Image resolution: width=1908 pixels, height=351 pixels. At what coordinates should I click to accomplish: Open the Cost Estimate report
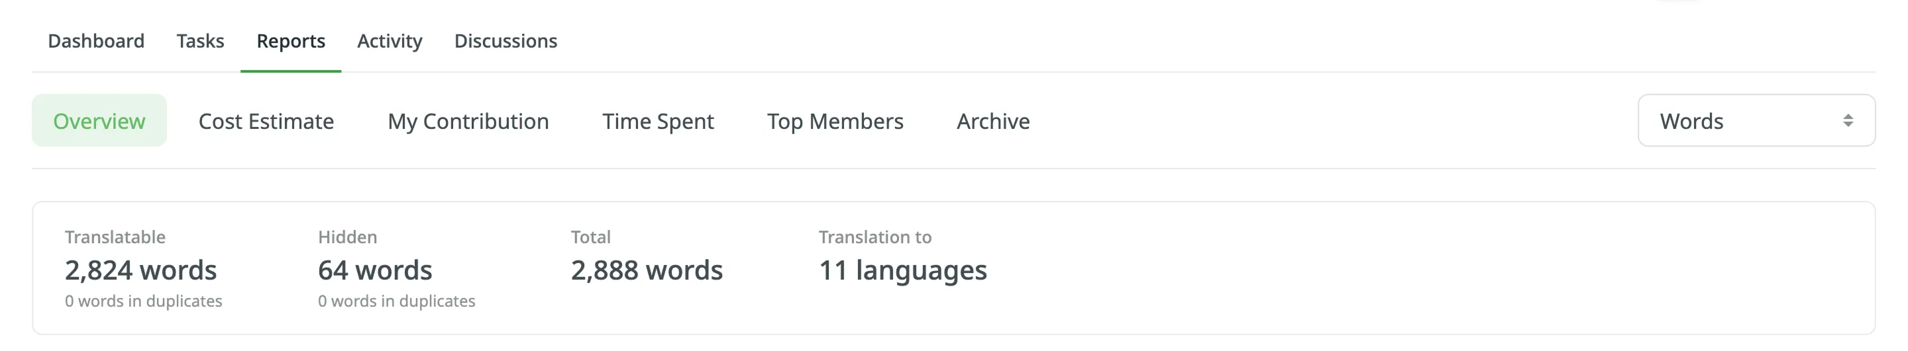[x=266, y=121]
